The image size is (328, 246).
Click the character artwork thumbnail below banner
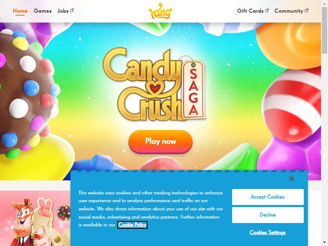(35, 218)
